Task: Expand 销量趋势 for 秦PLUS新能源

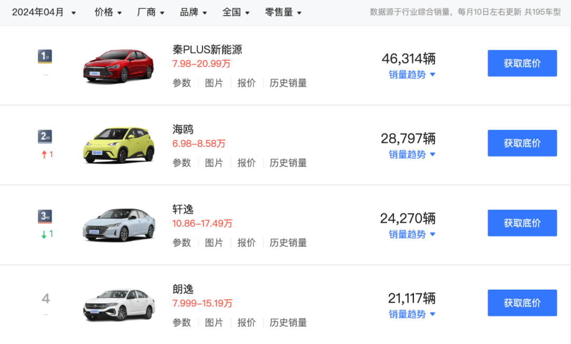Action: (412, 75)
